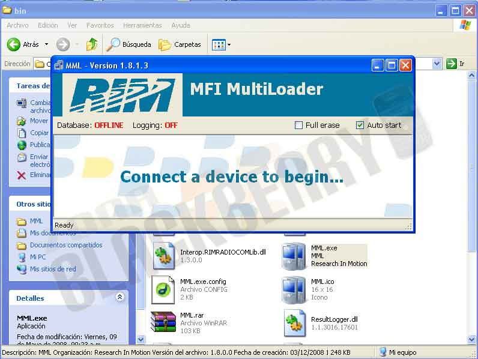Open the Herramientas menu
This screenshot has height=359, width=478.
142,25
